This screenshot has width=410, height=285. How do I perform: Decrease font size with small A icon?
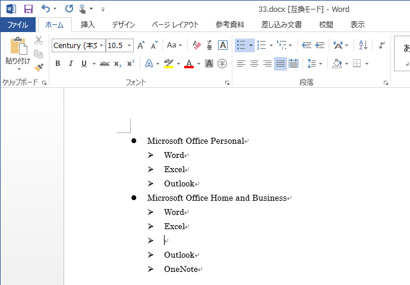coord(154,45)
